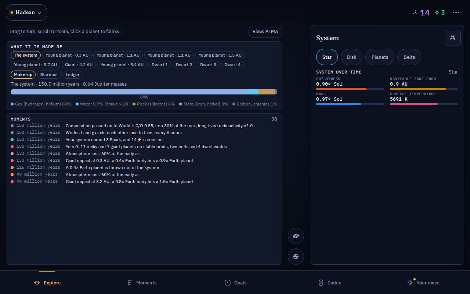The image size is (470, 294).
Task: Click 'Giant impact at 3.2 AU' moment
Action: (144, 182)
